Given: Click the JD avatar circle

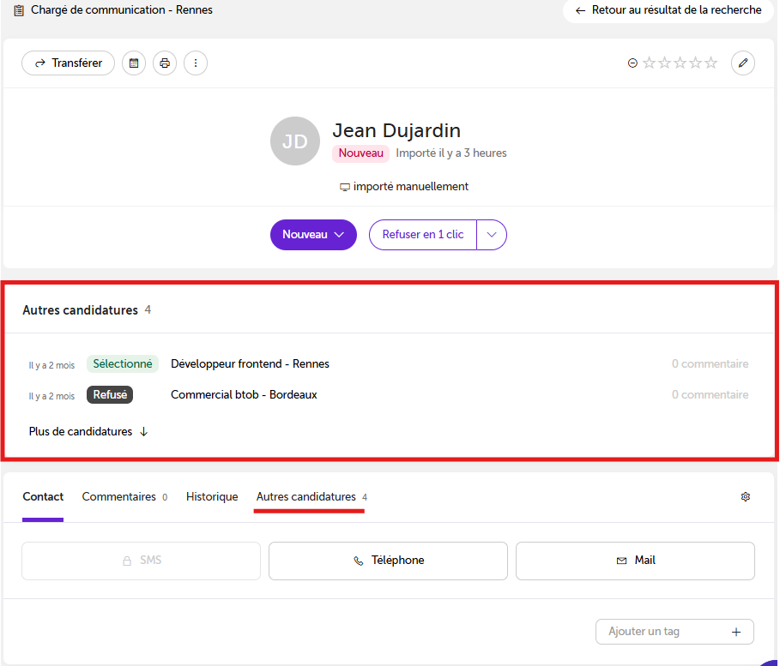Looking at the screenshot, I should [x=295, y=141].
